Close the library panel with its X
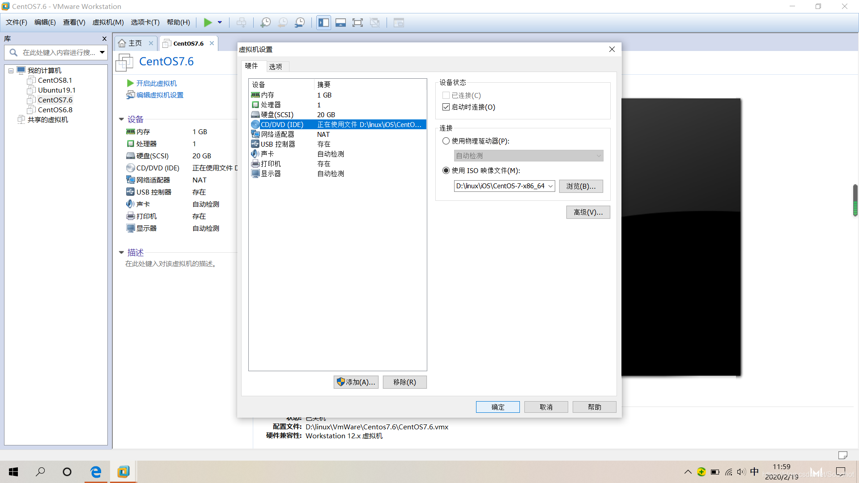The height and width of the screenshot is (483, 859). (x=104, y=39)
